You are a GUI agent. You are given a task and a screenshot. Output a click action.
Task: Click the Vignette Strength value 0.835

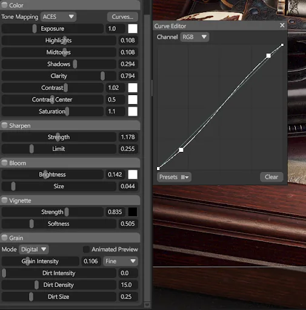pyautogui.click(x=115, y=212)
